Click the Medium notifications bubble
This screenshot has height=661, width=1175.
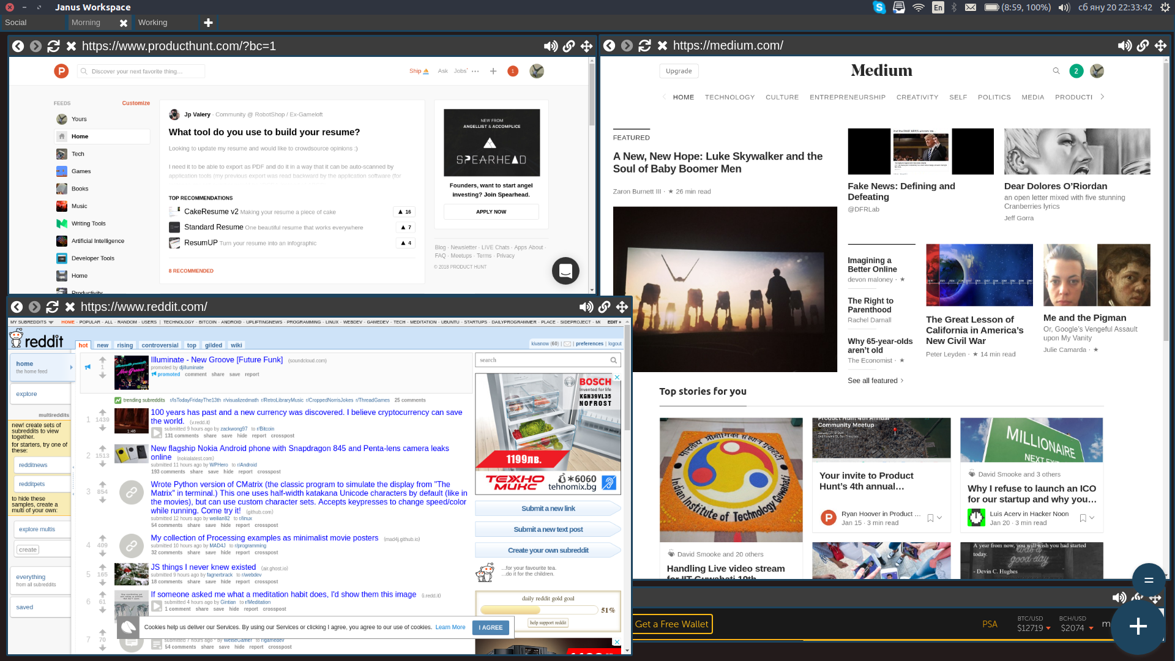pos(1076,71)
